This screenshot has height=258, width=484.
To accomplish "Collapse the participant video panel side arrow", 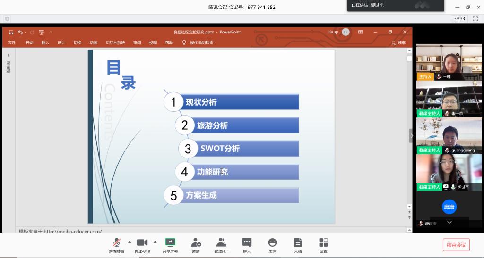I will 411,135.
